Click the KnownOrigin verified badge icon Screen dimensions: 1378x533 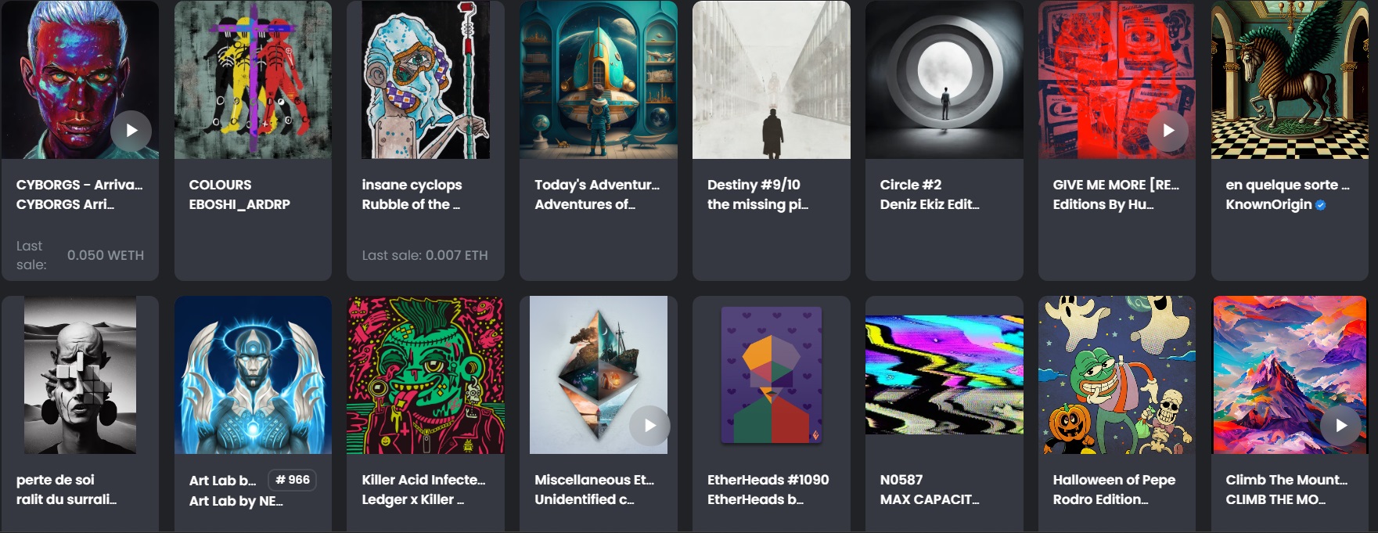[1321, 205]
